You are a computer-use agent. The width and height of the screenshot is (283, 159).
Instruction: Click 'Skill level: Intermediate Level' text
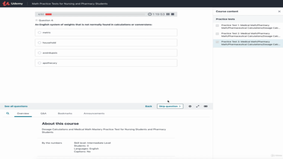92,143
